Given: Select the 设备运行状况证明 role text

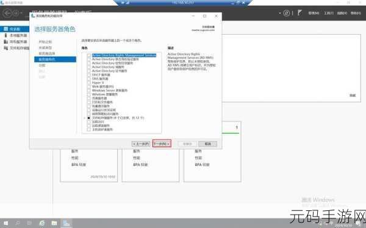Looking at the screenshot, I should (x=104, y=110).
